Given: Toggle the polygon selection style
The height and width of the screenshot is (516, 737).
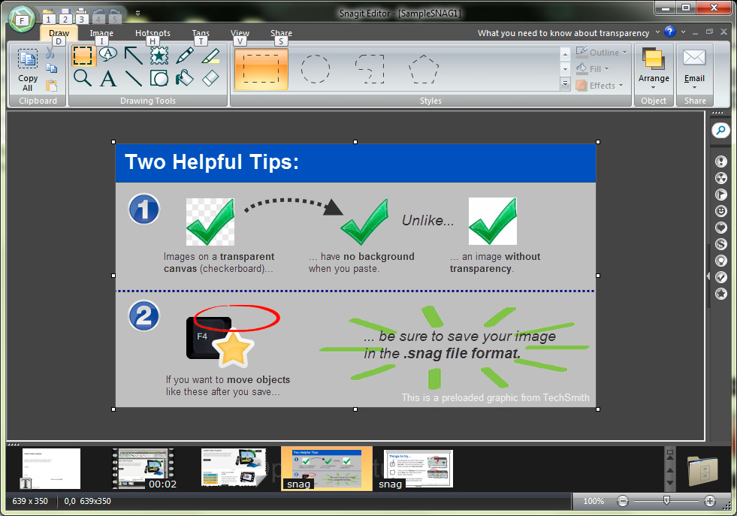Looking at the screenshot, I should (x=424, y=69).
